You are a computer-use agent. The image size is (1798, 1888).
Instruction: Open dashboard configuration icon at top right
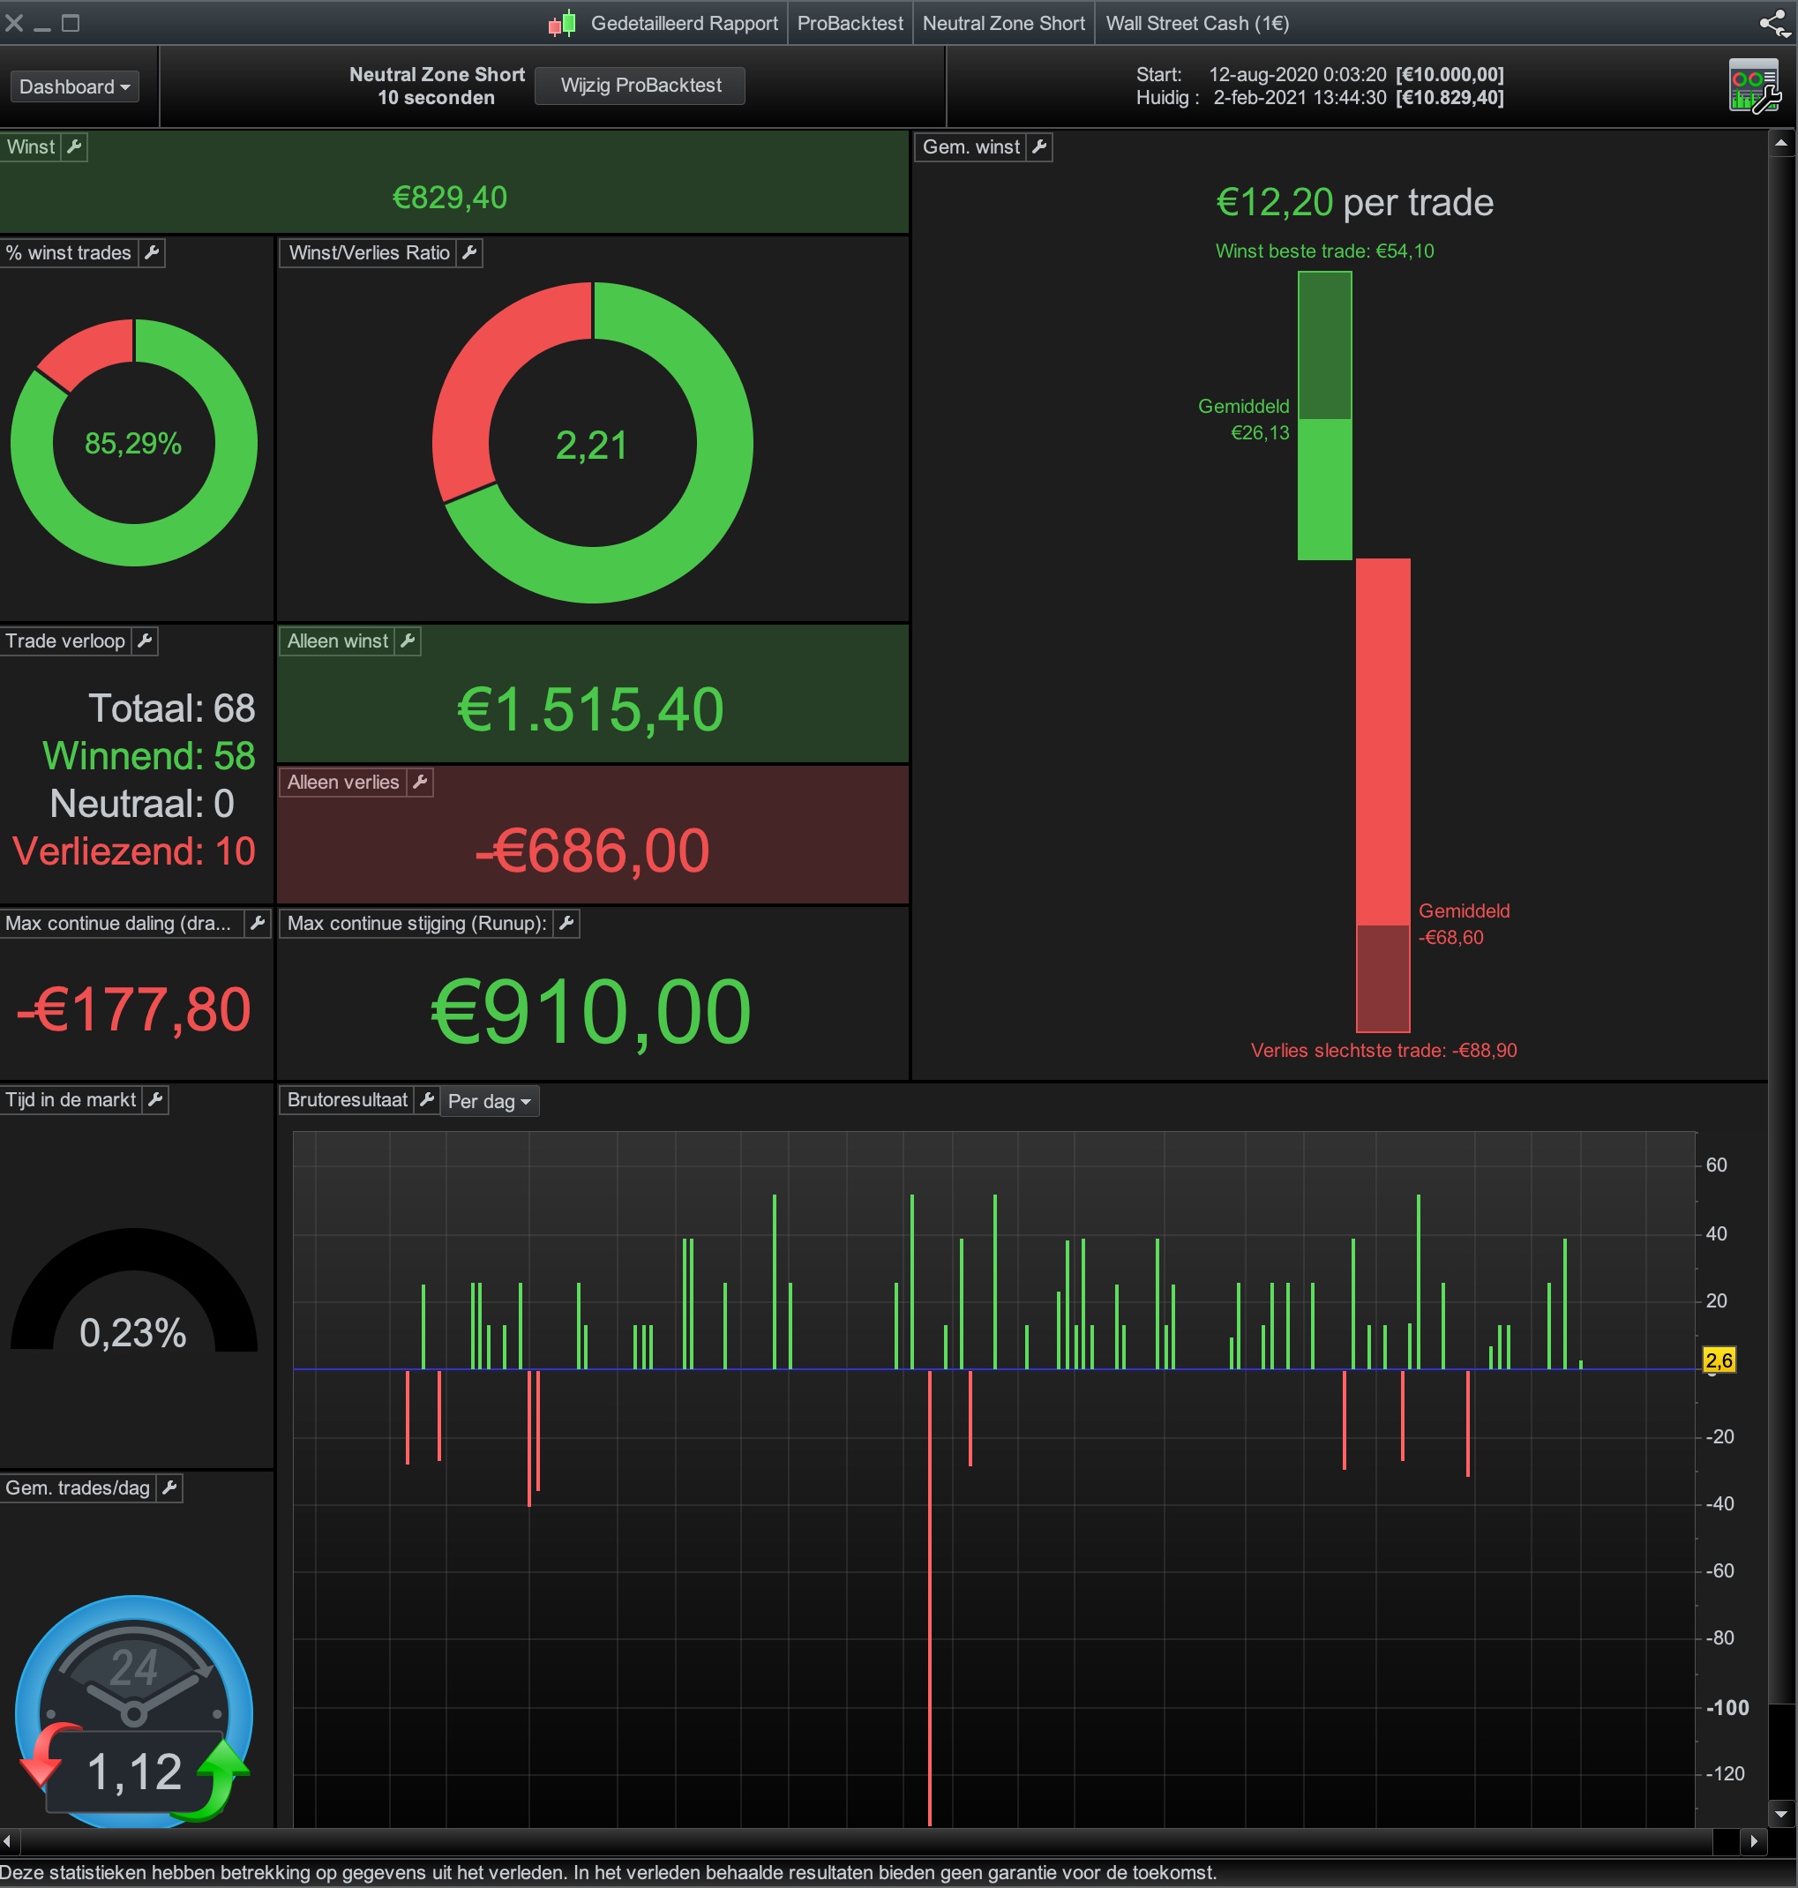click(1753, 86)
